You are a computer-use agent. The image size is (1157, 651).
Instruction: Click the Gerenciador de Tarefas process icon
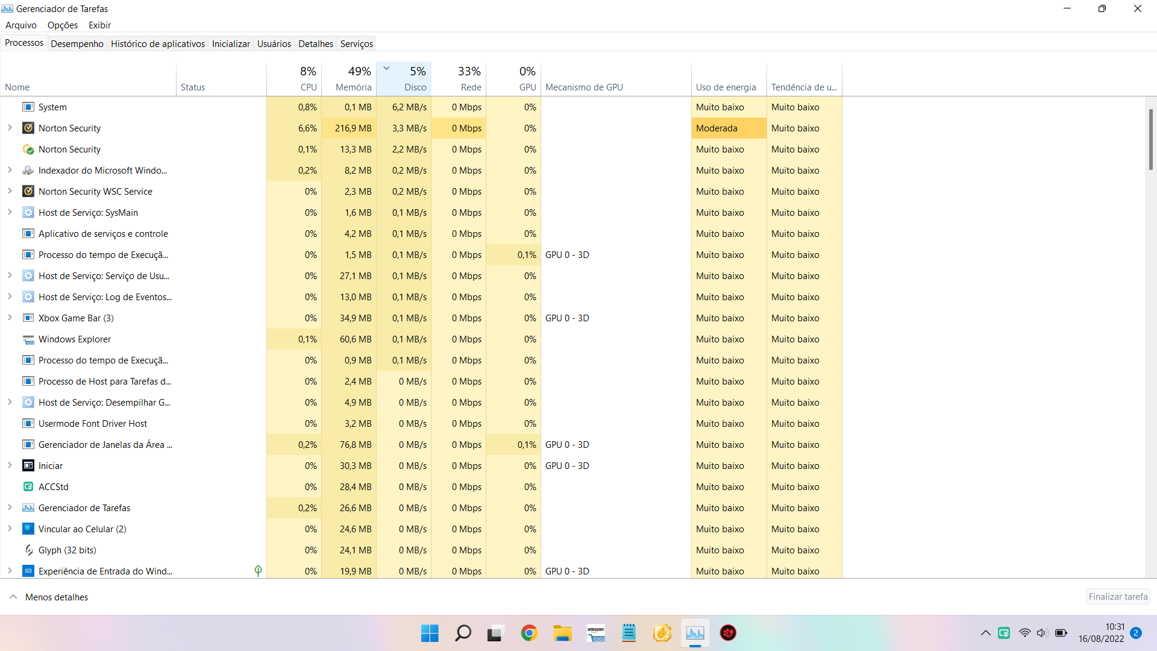coord(28,508)
